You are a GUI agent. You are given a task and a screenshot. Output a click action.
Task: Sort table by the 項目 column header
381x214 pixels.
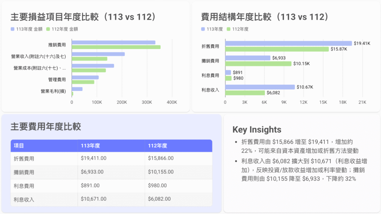click(x=19, y=146)
